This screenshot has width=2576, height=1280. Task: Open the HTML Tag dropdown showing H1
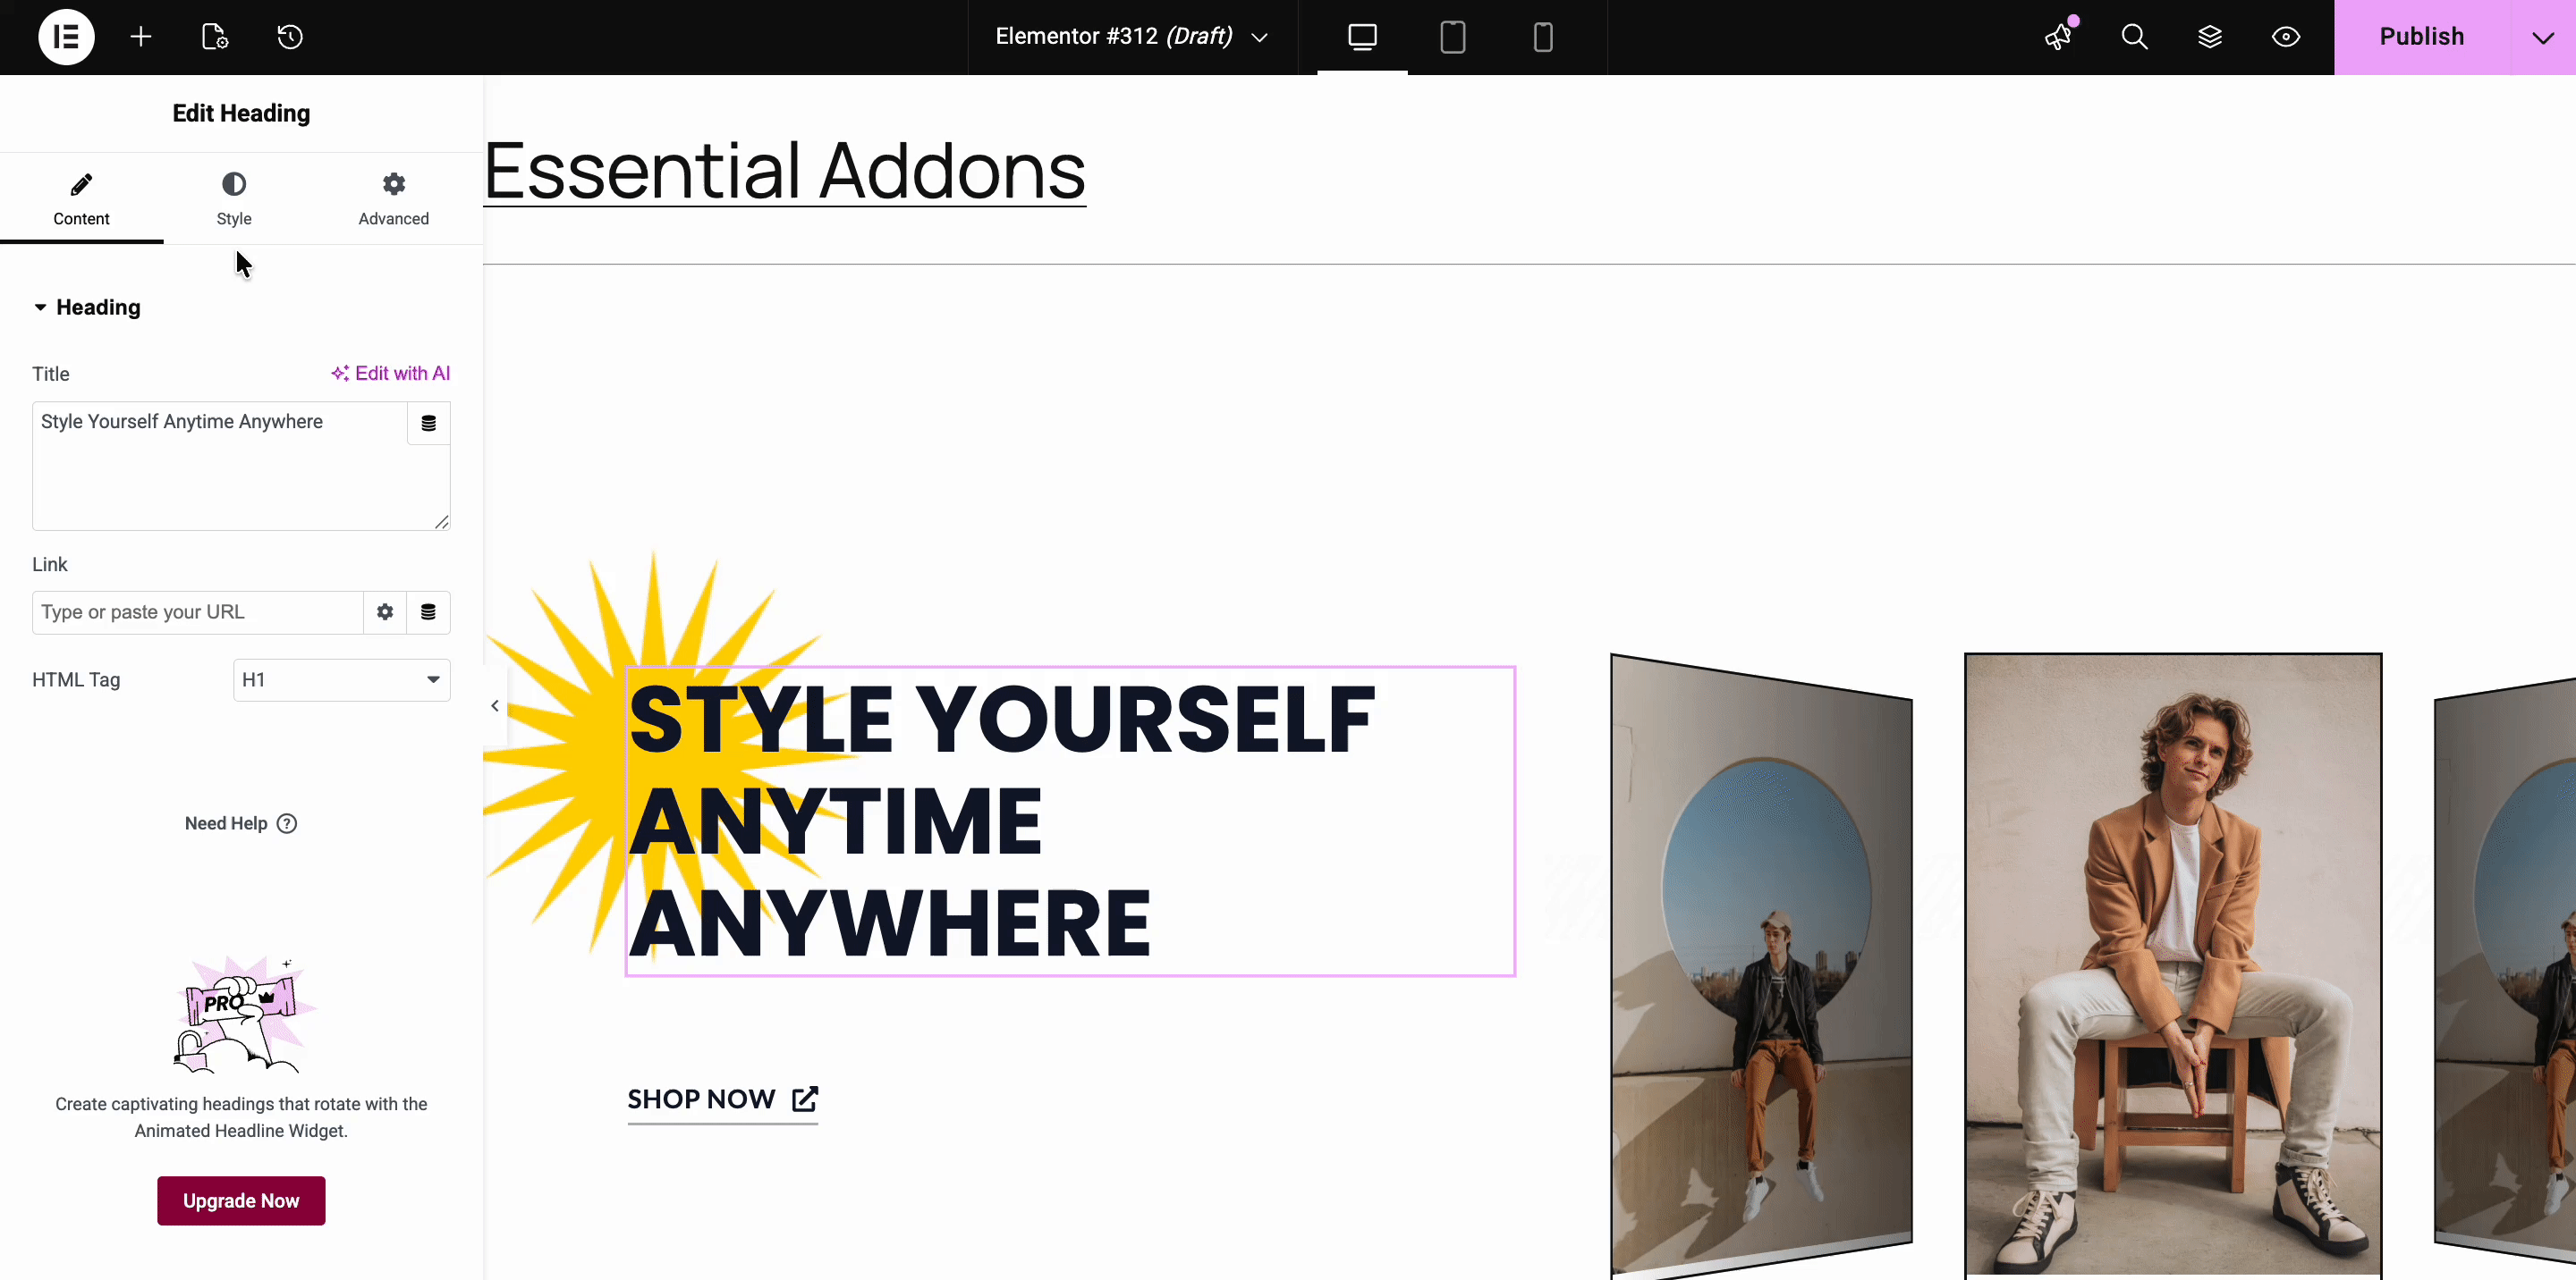click(341, 679)
